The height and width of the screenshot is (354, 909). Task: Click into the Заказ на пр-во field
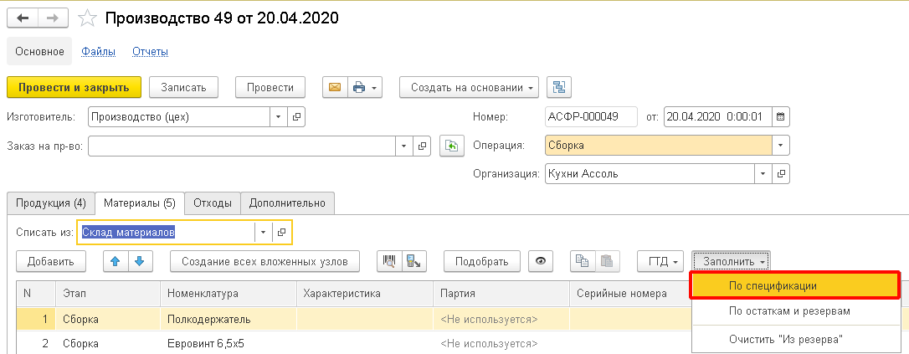241,146
